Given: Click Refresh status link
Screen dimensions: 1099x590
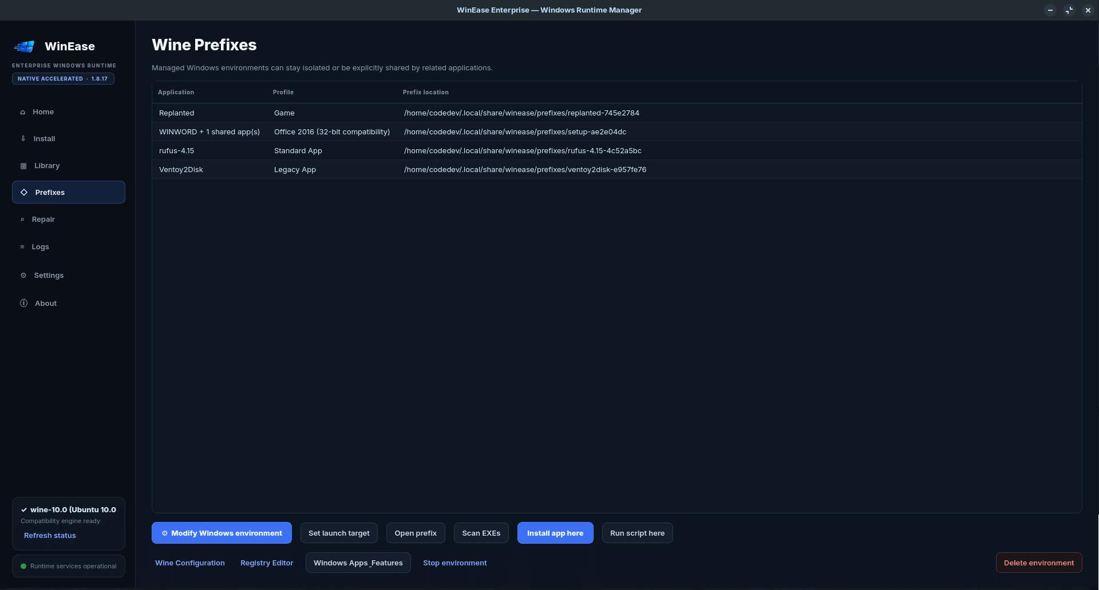Looking at the screenshot, I should pos(50,536).
